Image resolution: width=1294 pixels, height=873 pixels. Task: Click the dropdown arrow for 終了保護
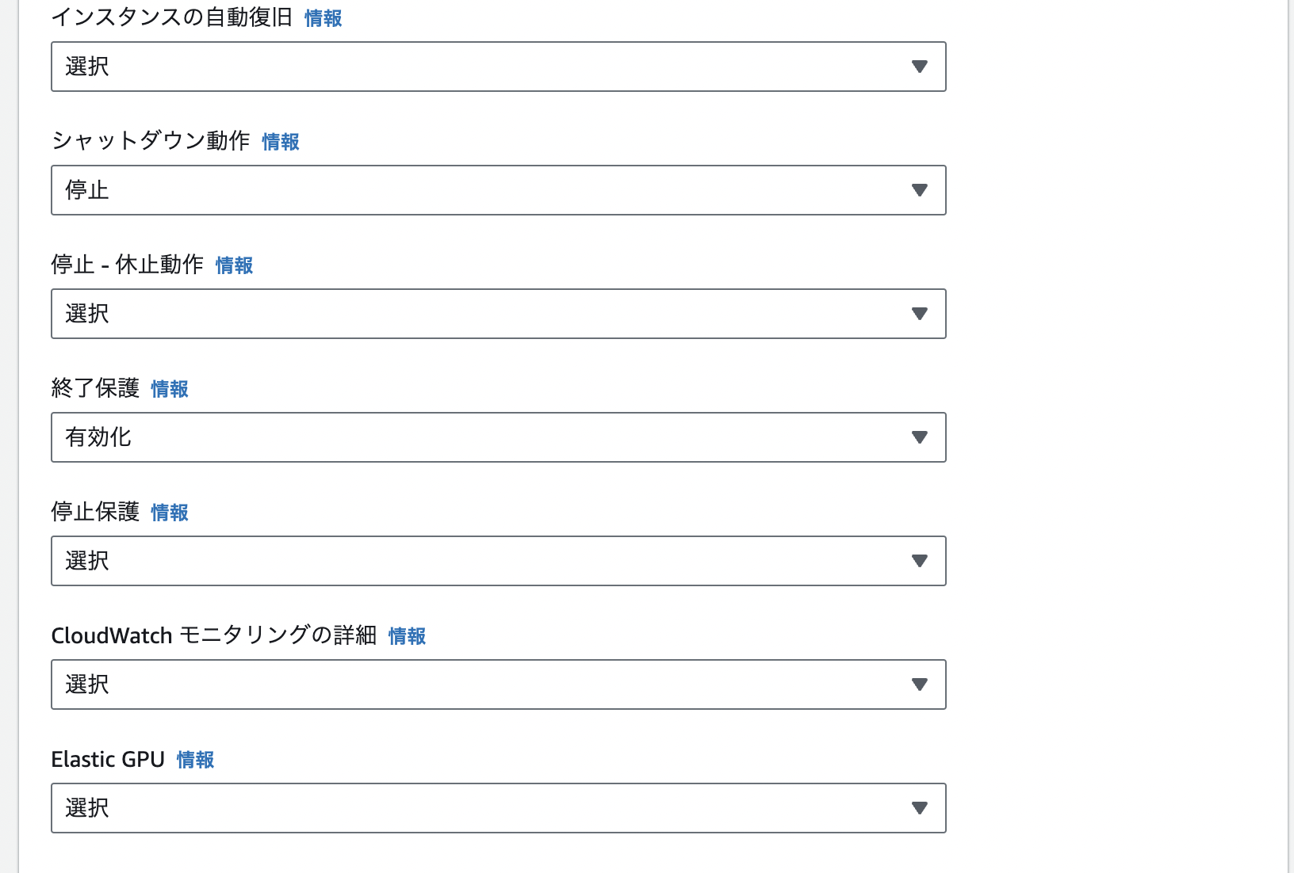tap(920, 437)
